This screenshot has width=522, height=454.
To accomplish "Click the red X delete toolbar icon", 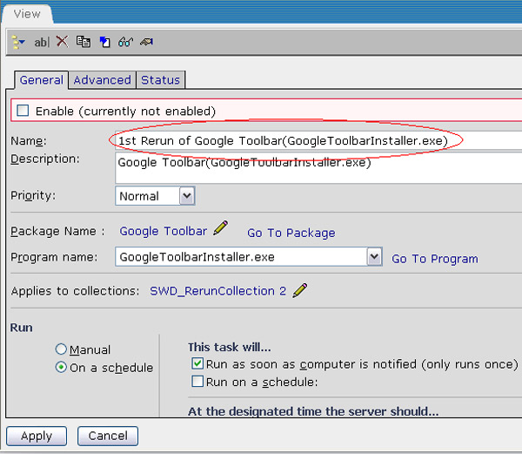I will [x=63, y=42].
